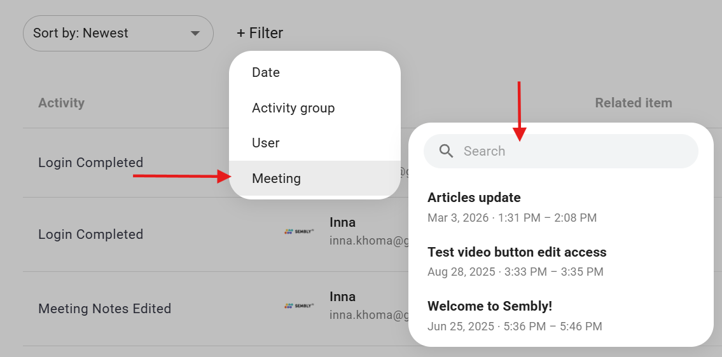The width and height of the screenshot is (722, 357).
Task: Focus the meeting Search text field
Action: tap(573, 151)
